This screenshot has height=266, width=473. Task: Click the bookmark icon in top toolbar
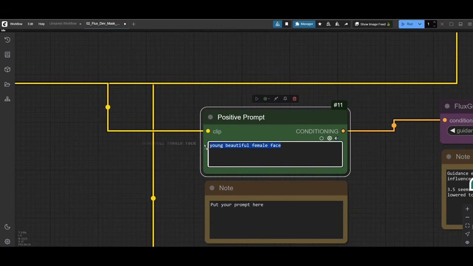pyautogui.click(x=287, y=24)
